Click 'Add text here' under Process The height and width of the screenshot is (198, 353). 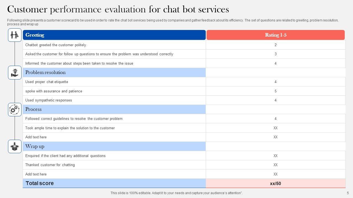coord(36,137)
